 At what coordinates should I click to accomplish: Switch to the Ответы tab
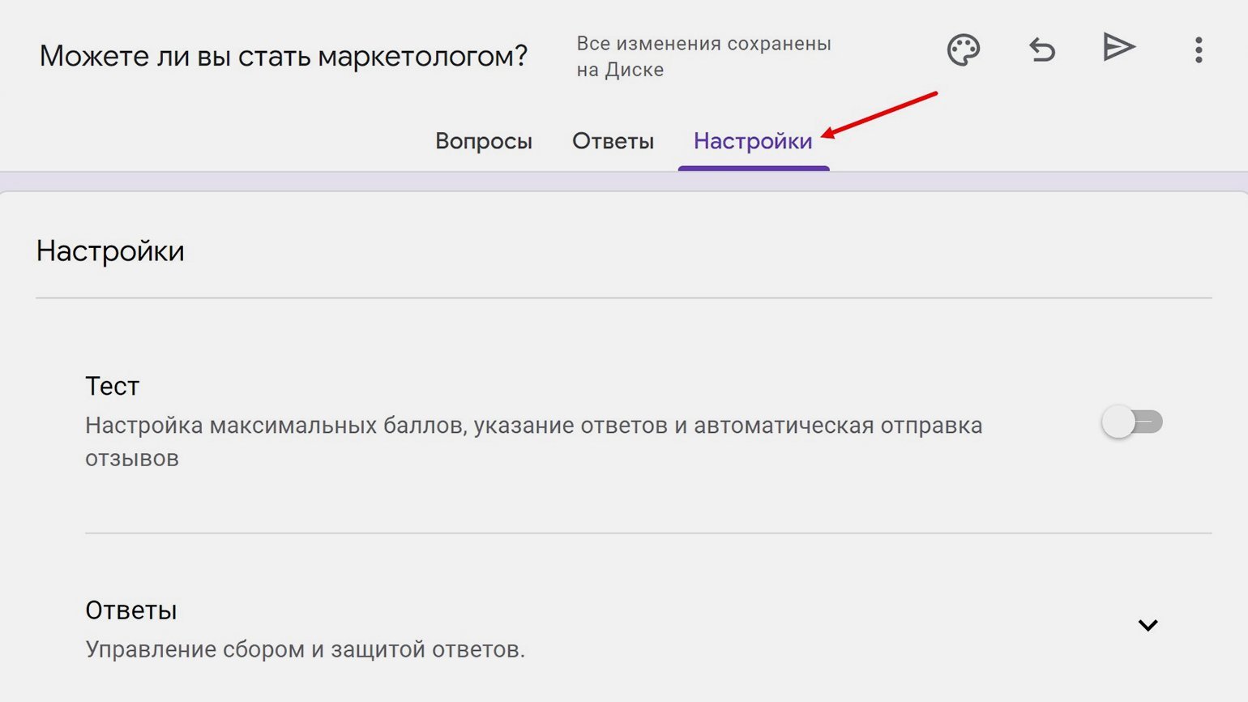pyautogui.click(x=613, y=141)
